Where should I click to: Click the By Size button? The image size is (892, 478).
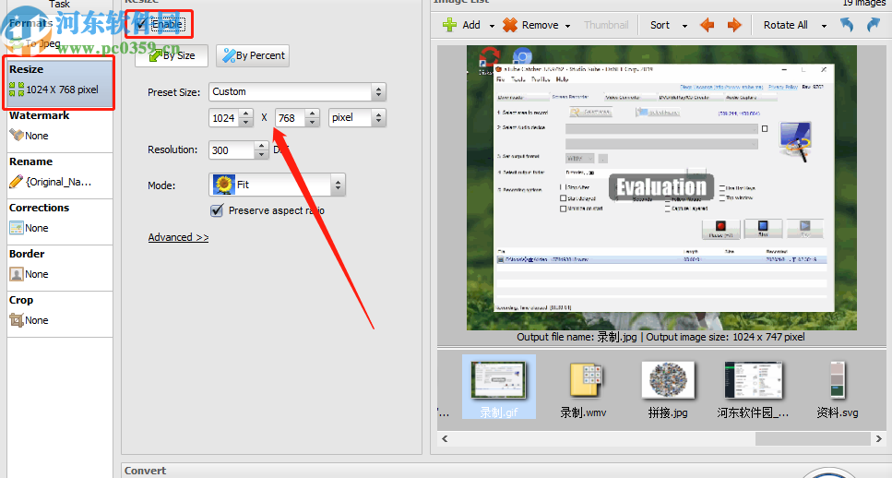(172, 55)
